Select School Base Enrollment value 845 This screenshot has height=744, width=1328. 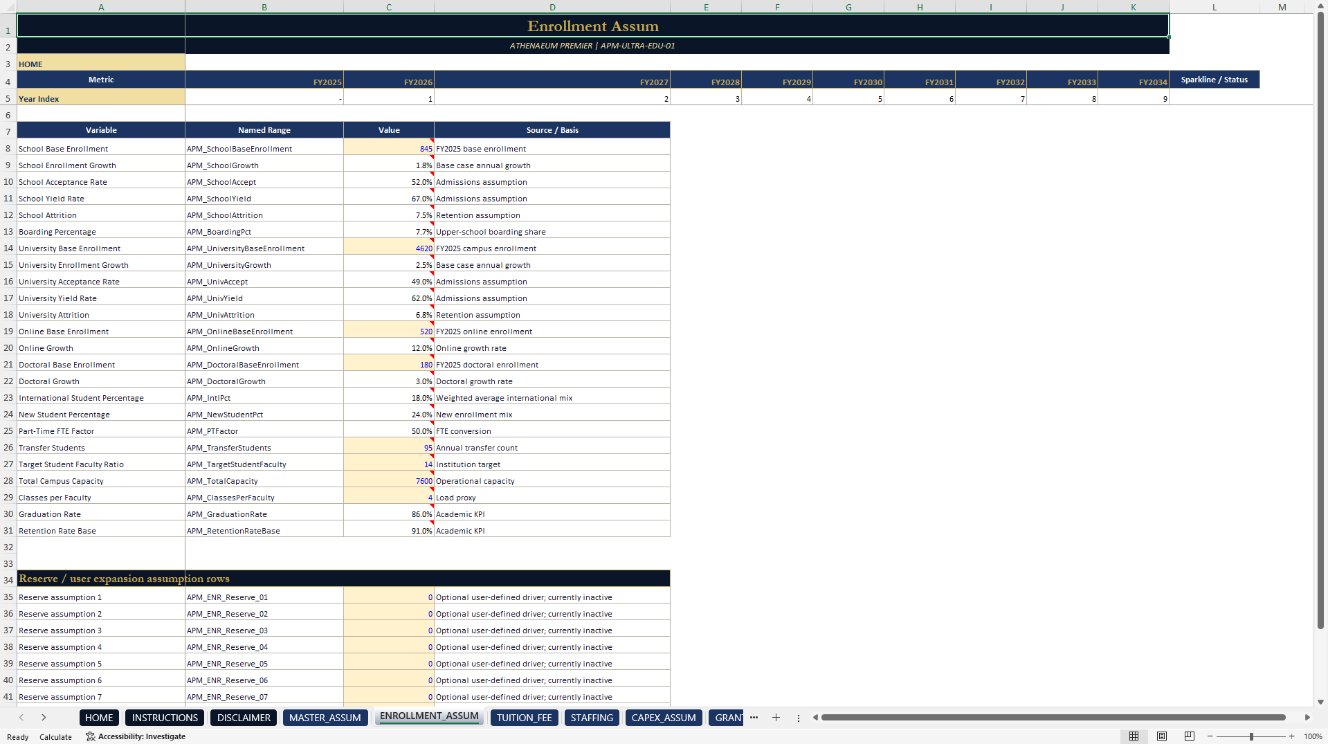point(389,149)
